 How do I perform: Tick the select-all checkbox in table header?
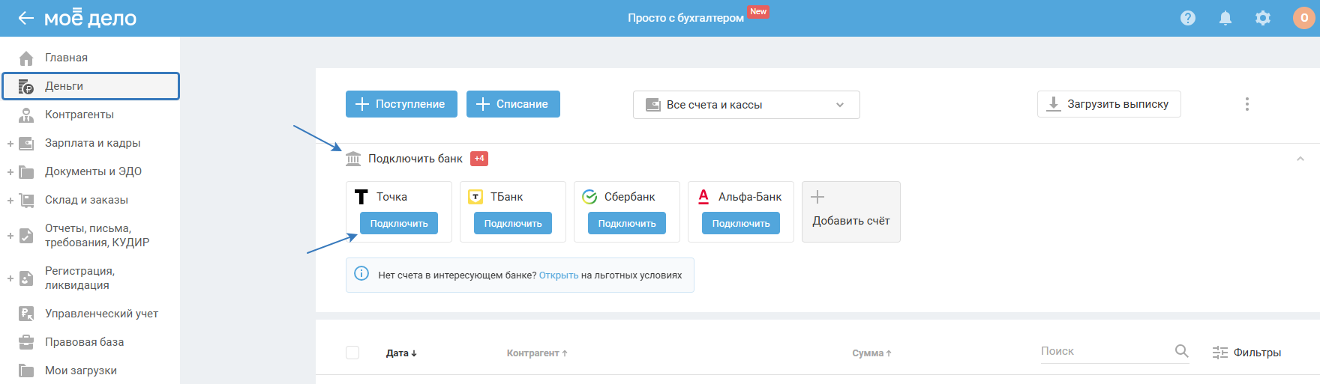coord(352,353)
